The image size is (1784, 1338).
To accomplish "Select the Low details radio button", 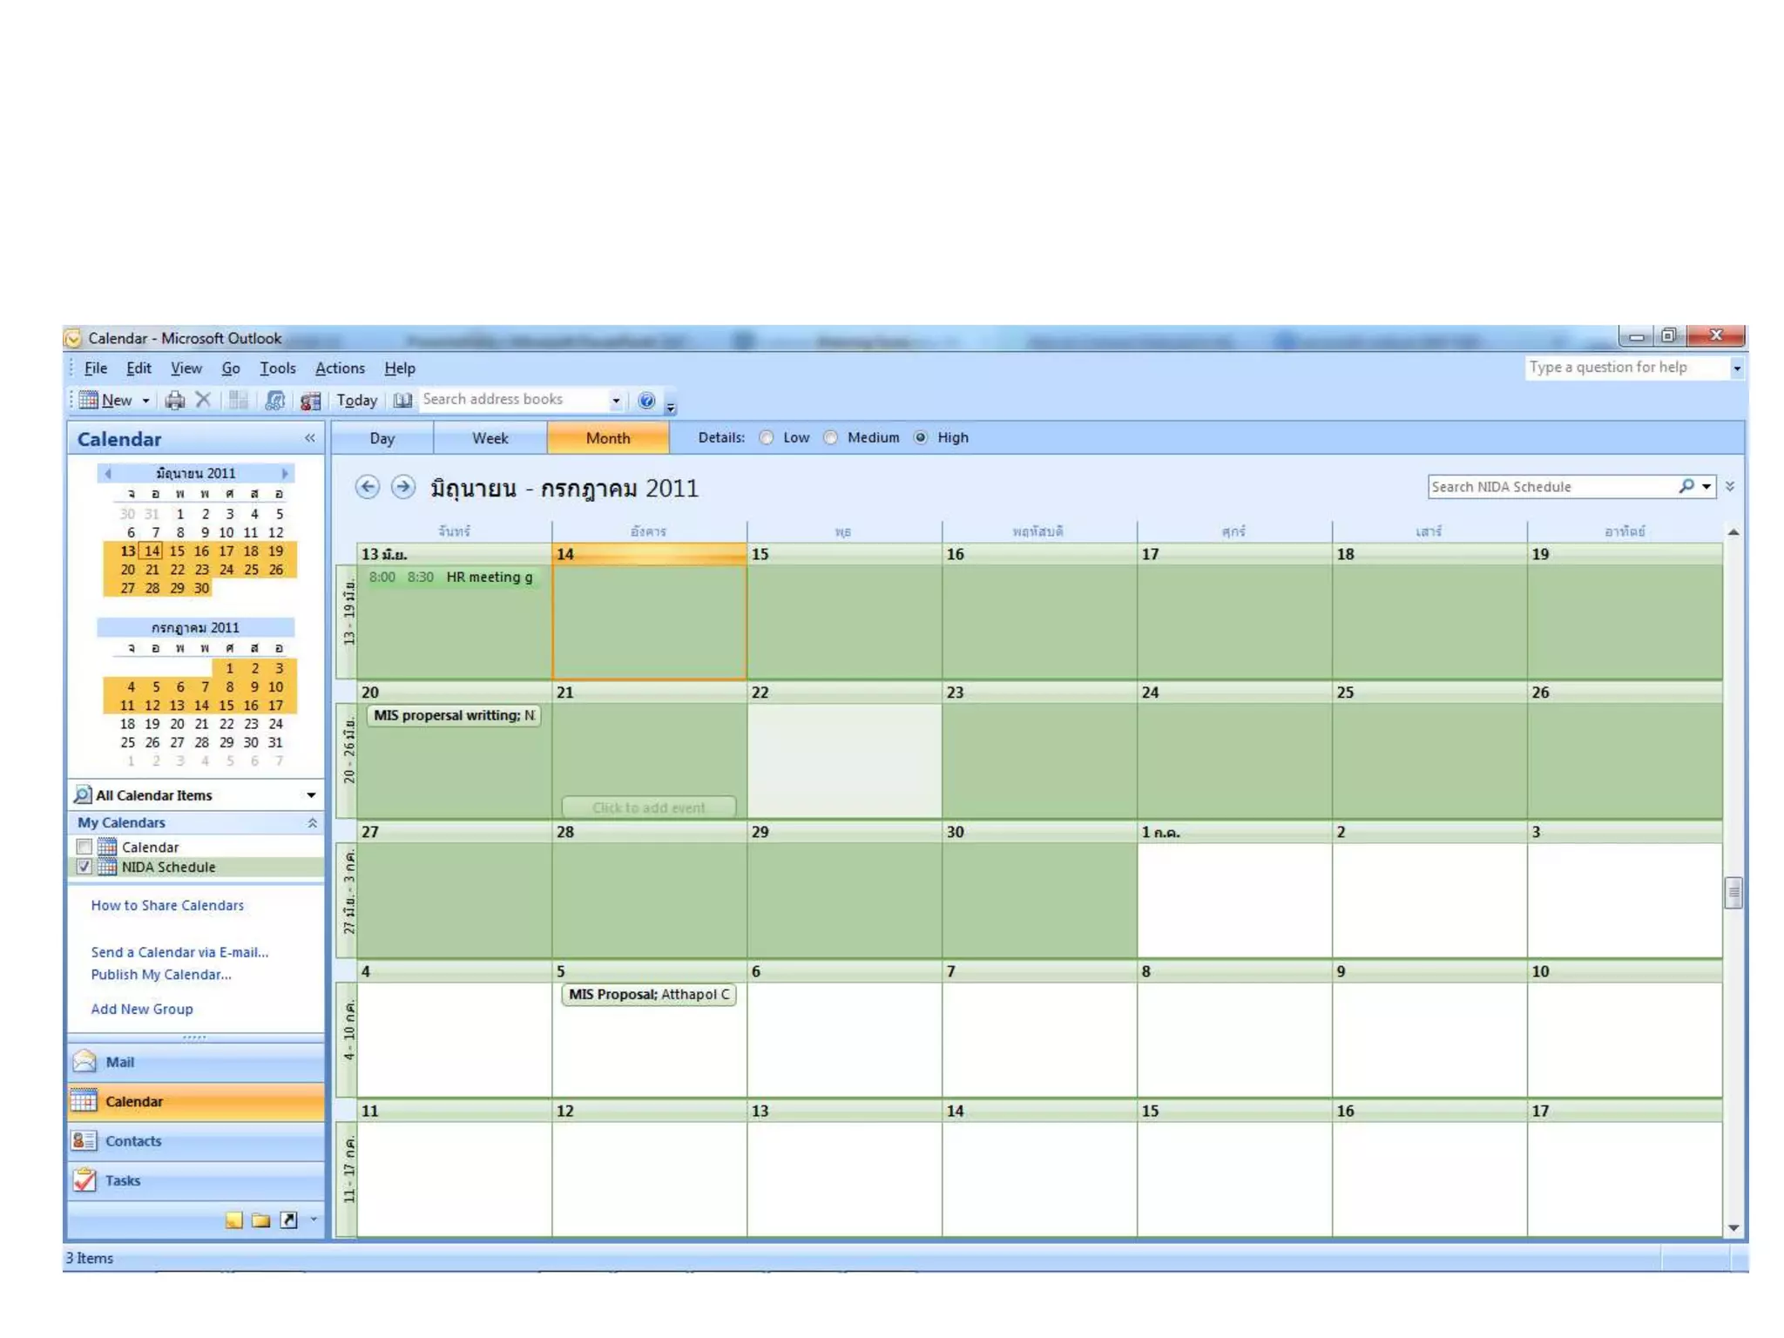I will (767, 437).
